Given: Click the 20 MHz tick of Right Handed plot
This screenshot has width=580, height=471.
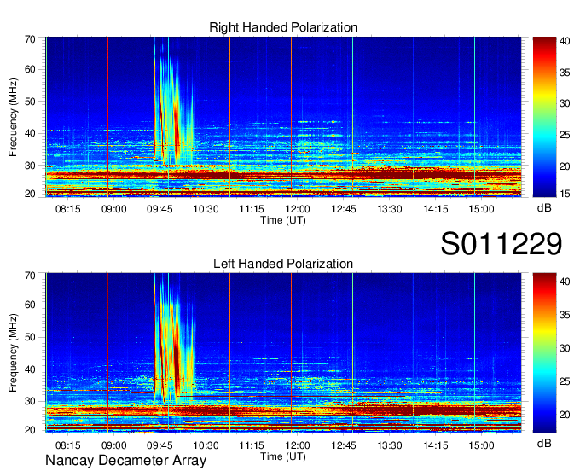Looking at the screenshot, I should click(x=31, y=194).
